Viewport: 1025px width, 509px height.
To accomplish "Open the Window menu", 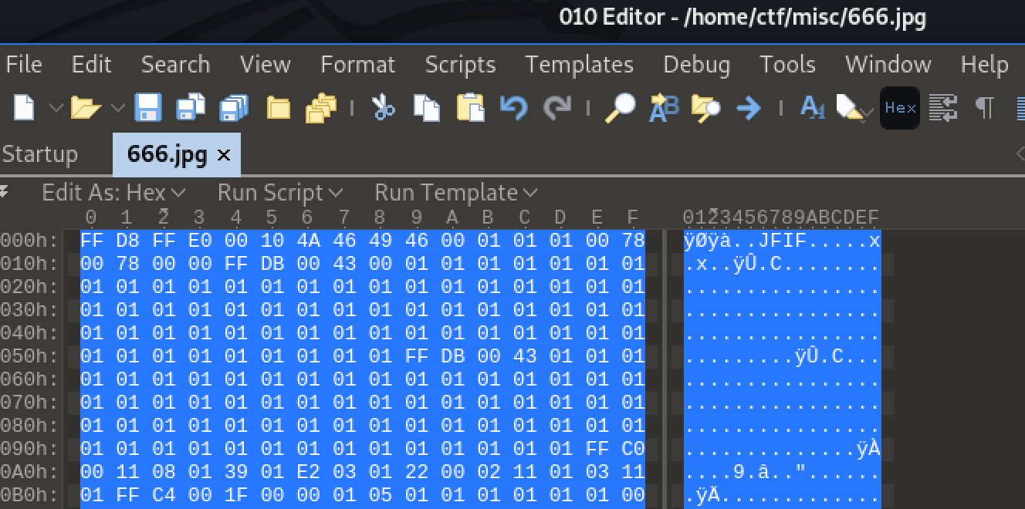I will point(888,65).
